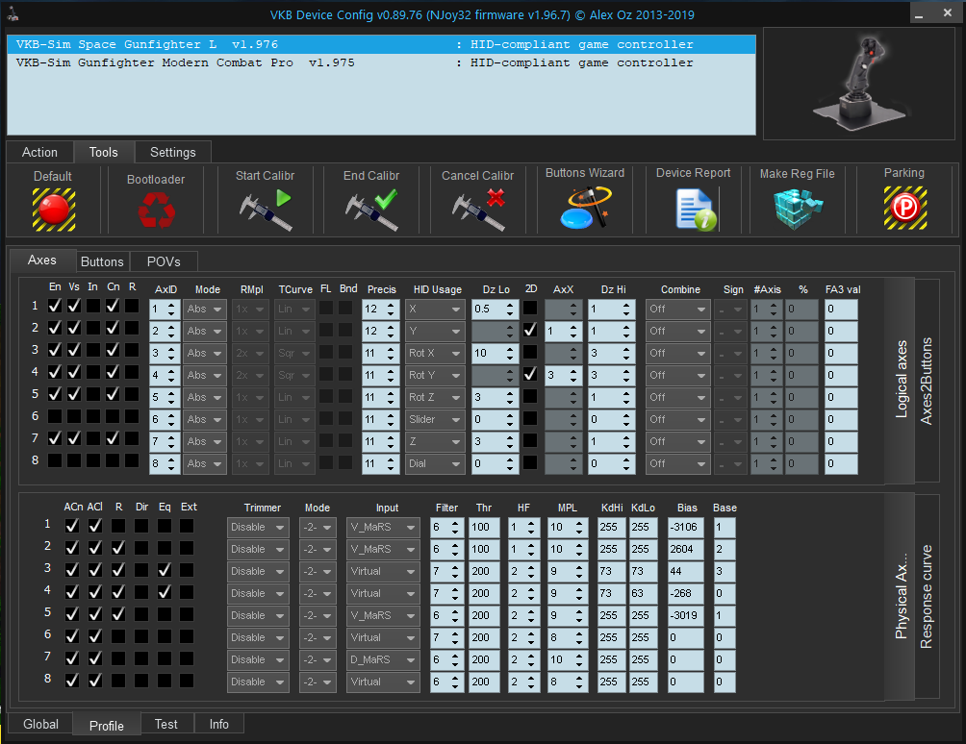
Task: Open HID Usage dropdown showing Dial
Action: click(x=435, y=464)
